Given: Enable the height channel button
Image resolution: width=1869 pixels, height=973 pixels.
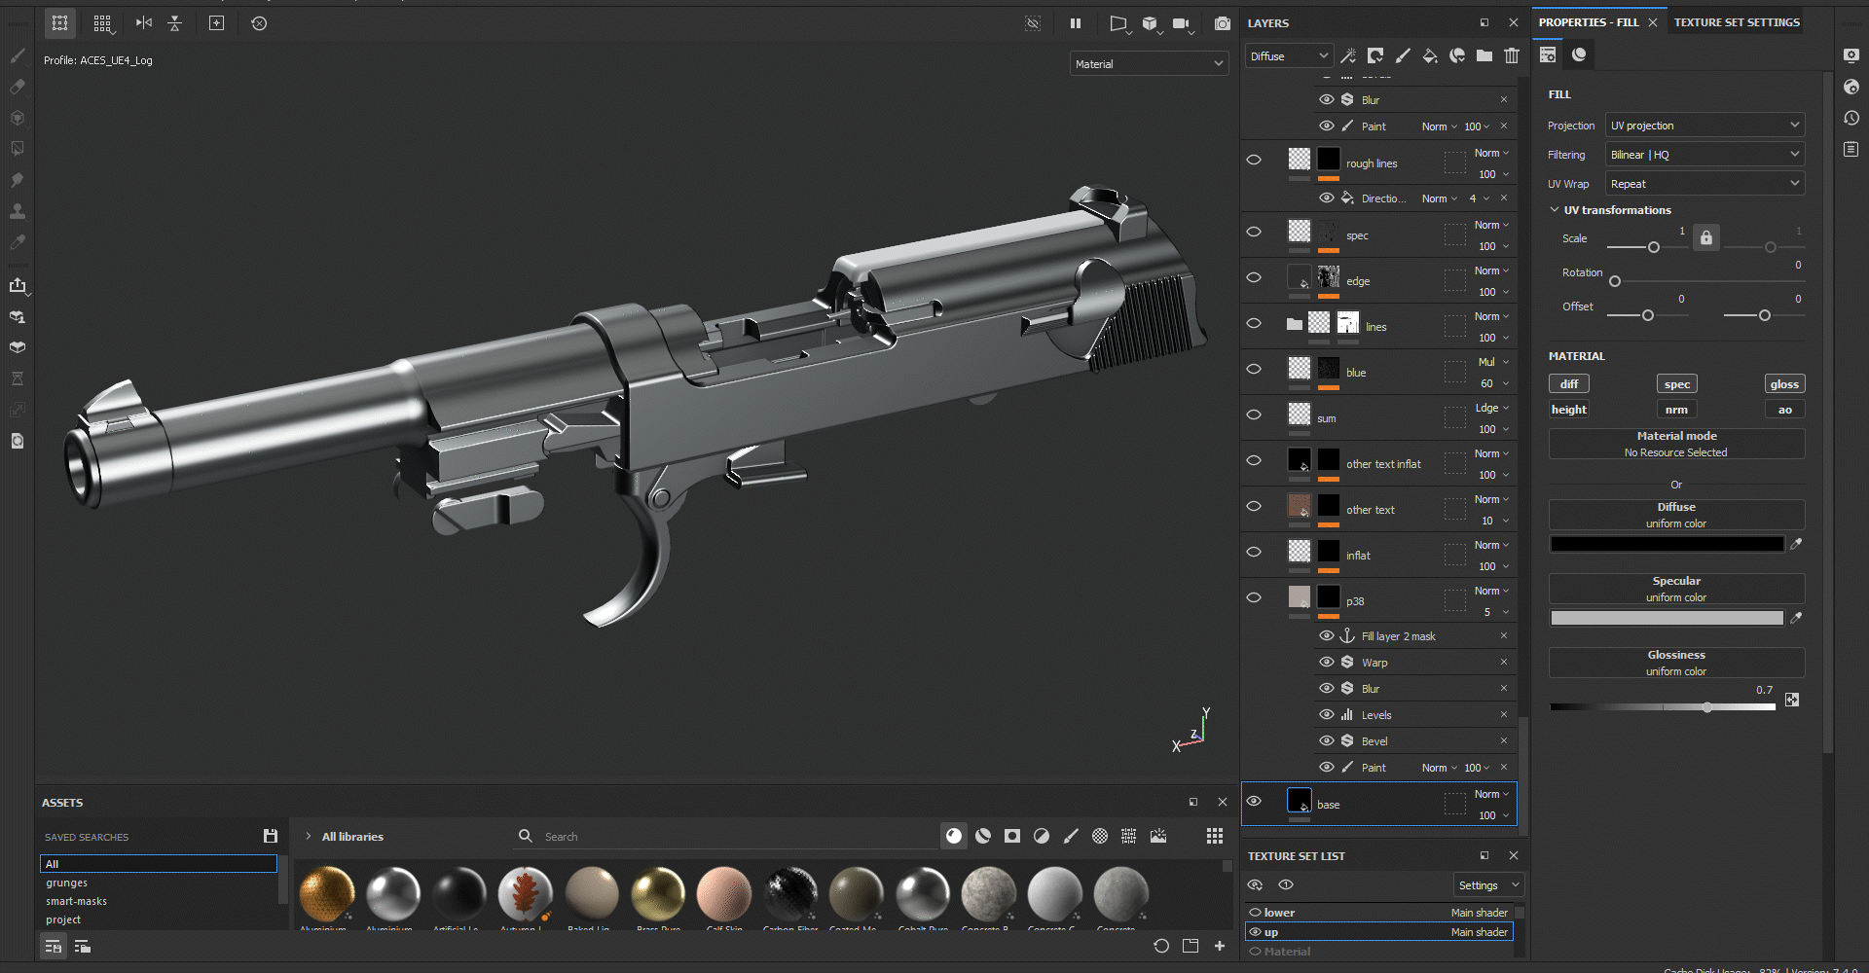Looking at the screenshot, I should [x=1568, y=409].
